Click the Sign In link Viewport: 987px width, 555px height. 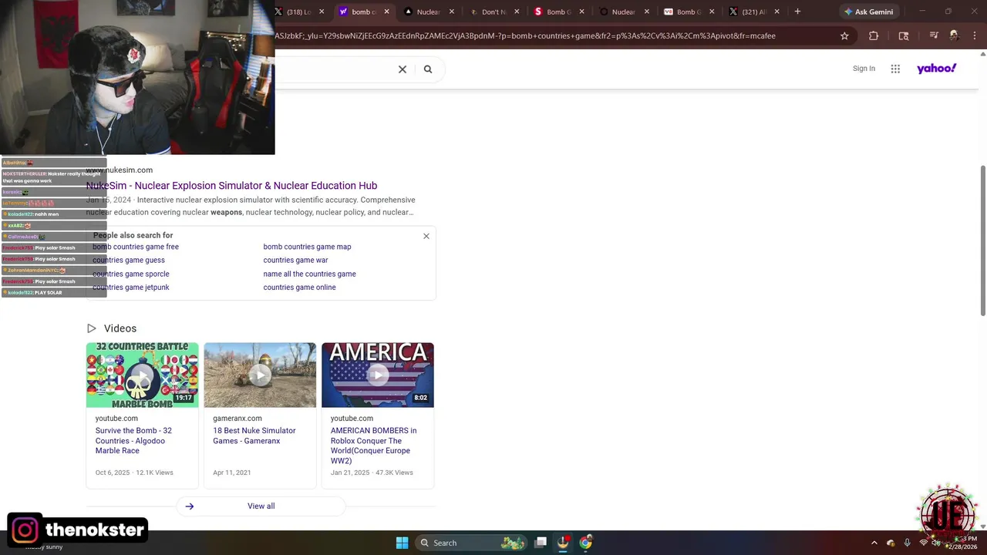tap(864, 69)
